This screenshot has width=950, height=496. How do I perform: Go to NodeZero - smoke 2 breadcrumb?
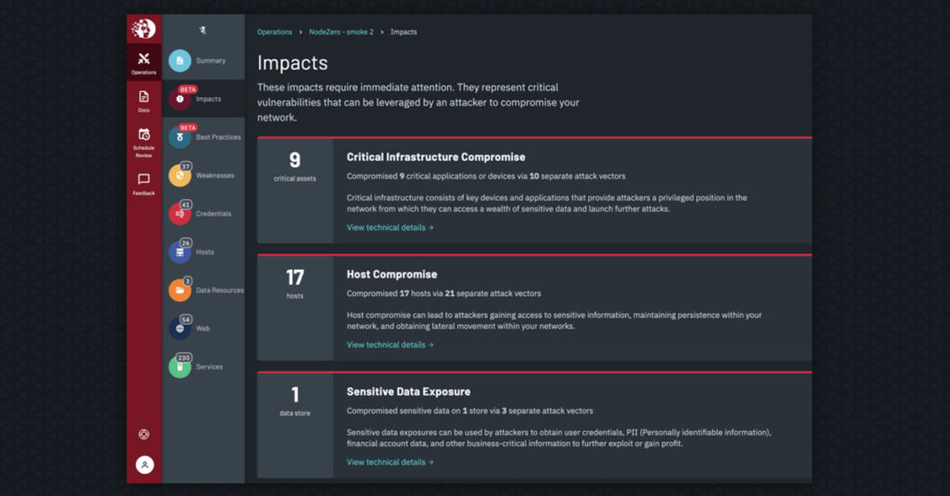pyautogui.click(x=341, y=32)
